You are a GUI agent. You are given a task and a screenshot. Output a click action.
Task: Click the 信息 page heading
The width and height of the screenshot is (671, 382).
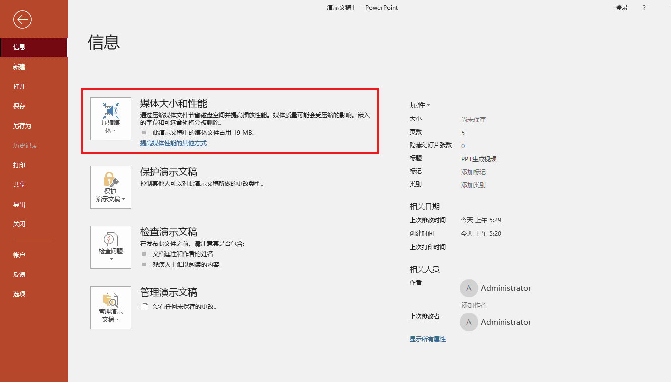click(104, 42)
